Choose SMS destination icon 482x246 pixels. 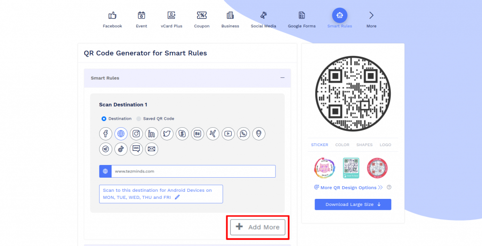click(x=136, y=149)
